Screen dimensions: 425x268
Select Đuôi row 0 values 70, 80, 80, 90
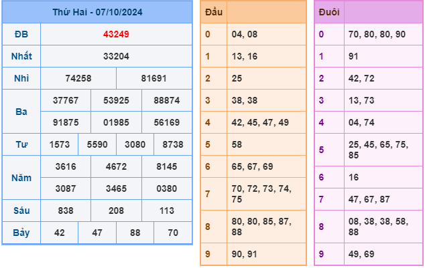point(377,34)
